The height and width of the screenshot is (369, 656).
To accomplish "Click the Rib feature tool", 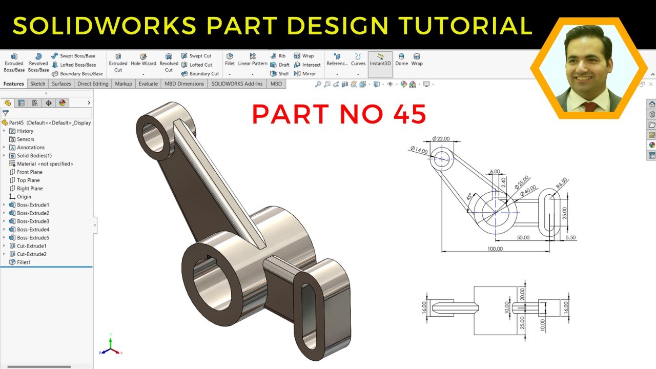I will click(278, 56).
